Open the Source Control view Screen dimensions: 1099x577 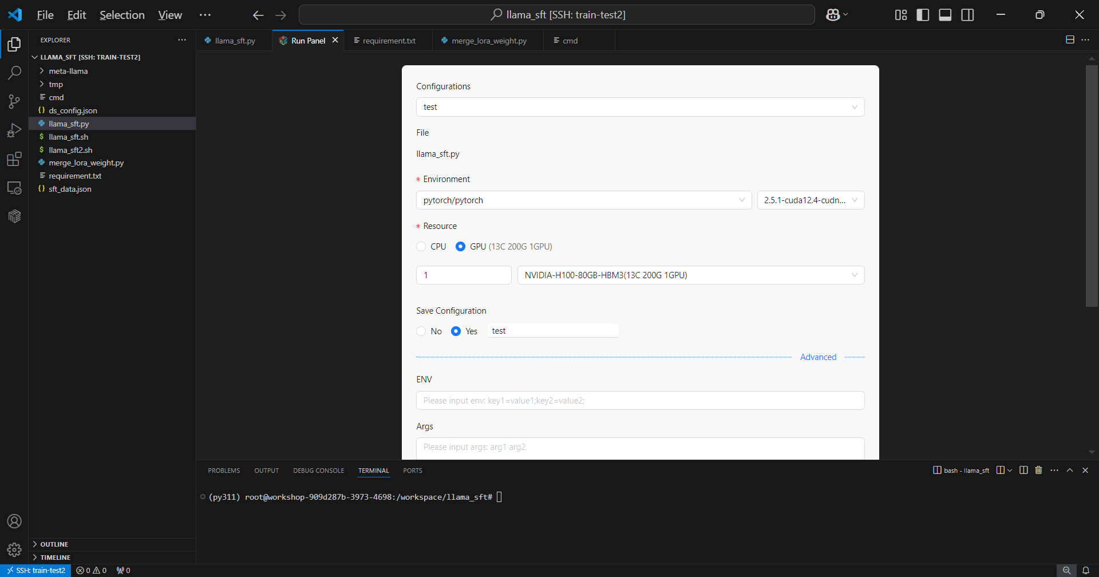click(14, 101)
